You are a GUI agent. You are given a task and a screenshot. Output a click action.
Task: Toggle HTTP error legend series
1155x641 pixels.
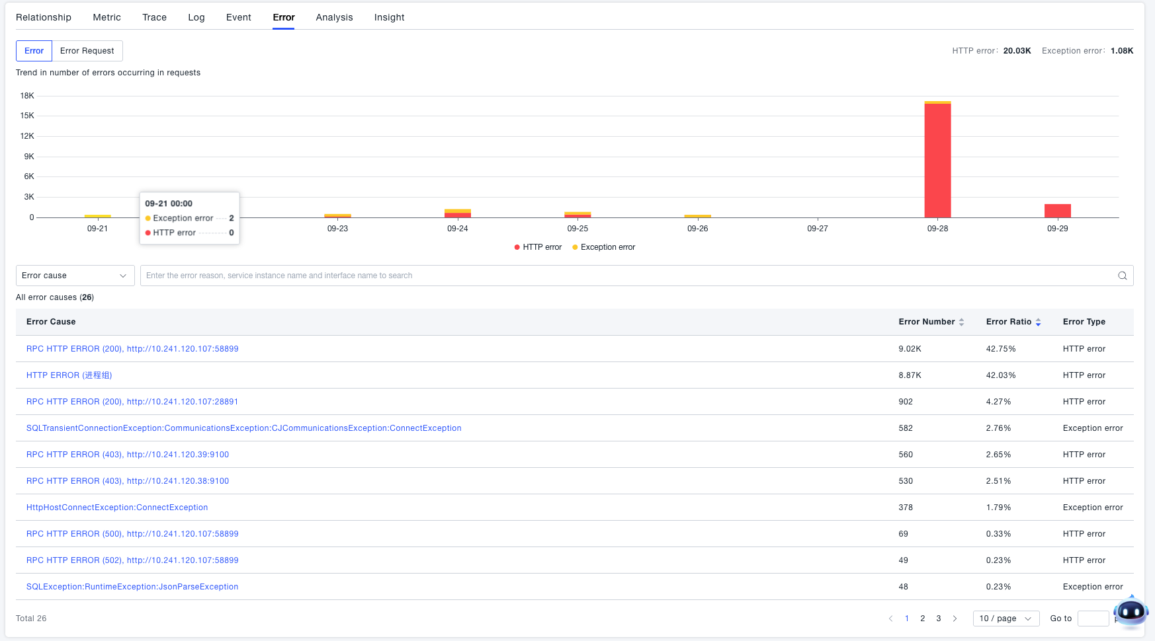click(538, 247)
